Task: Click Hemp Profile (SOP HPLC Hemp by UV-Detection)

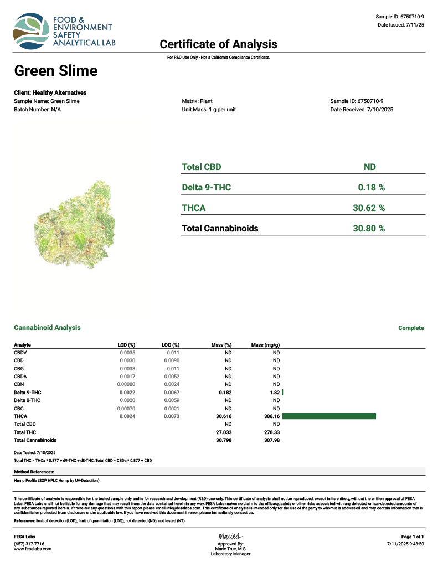Action: point(56,481)
